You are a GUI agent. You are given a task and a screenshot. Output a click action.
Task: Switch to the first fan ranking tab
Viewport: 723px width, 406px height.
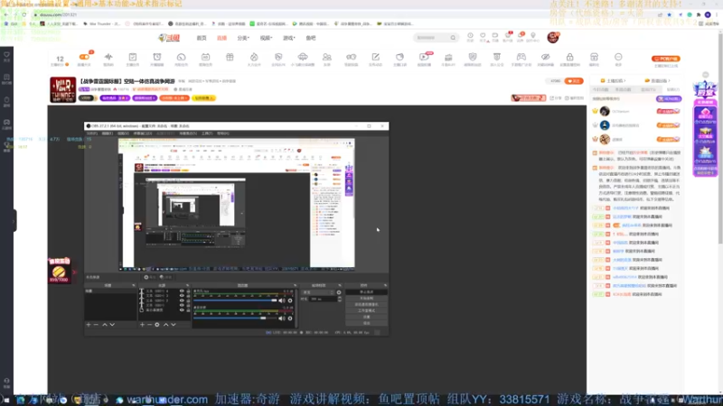(x=600, y=89)
